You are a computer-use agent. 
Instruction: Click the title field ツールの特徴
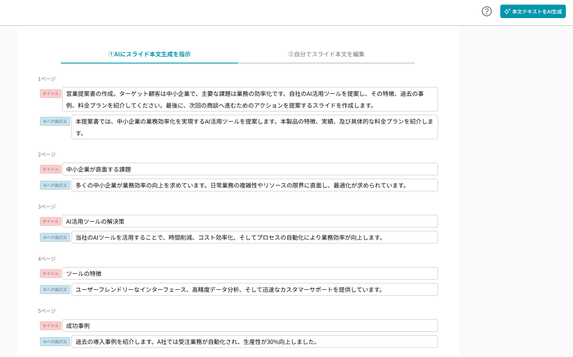point(250,273)
